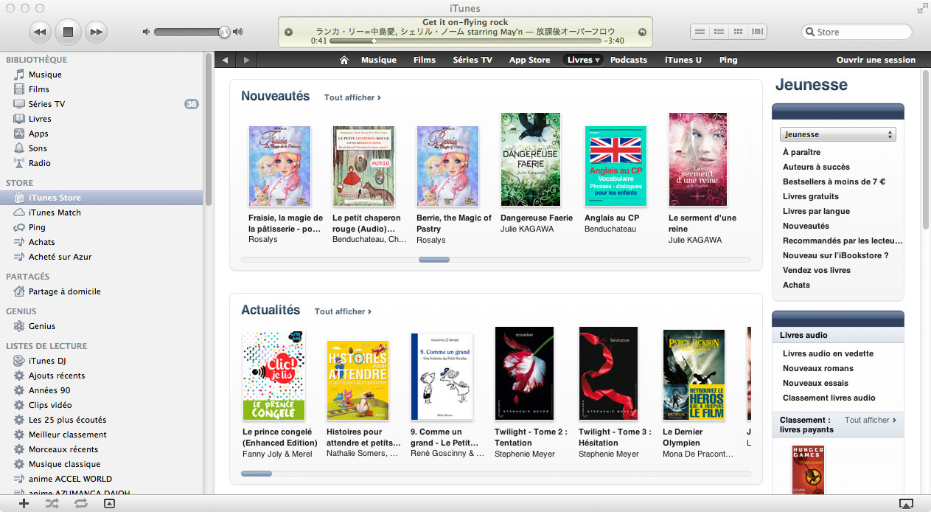
Task: Select Radio in the library sidebar
Action: click(40, 163)
